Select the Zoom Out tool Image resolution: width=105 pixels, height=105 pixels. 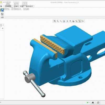point(61,21)
